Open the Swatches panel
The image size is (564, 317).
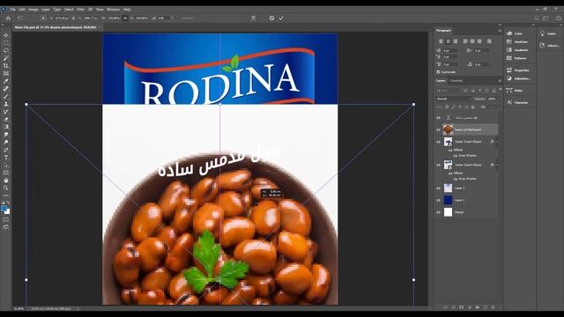click(517, 41)
